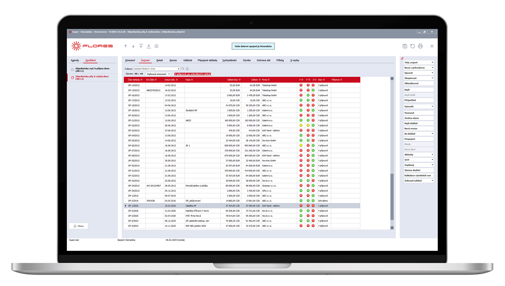Image resolution: width=505 pixels, height=286 pixels.
Task: Expand the Tisk, export dropdown
Action: 432,63
